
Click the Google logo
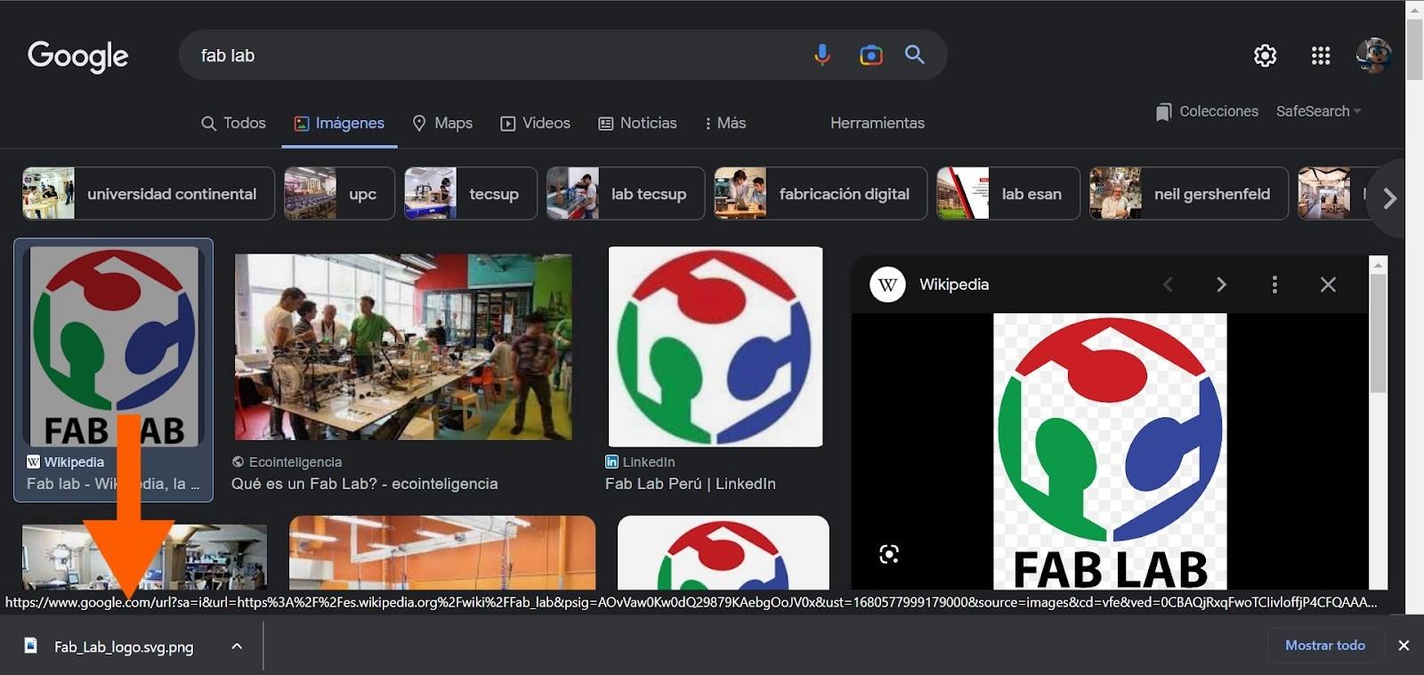78,56
